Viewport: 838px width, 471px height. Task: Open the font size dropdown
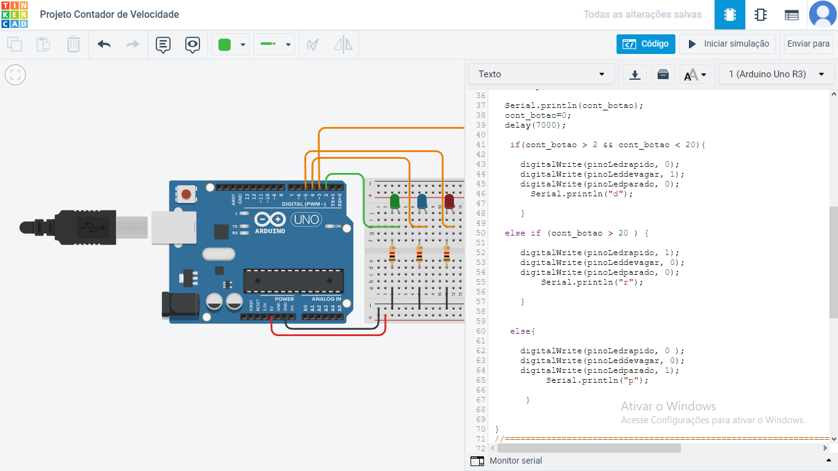click(x=695, y=75)
